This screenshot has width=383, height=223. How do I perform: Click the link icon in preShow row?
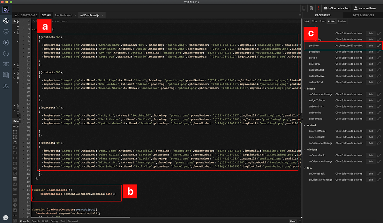[x=379, y=46]
